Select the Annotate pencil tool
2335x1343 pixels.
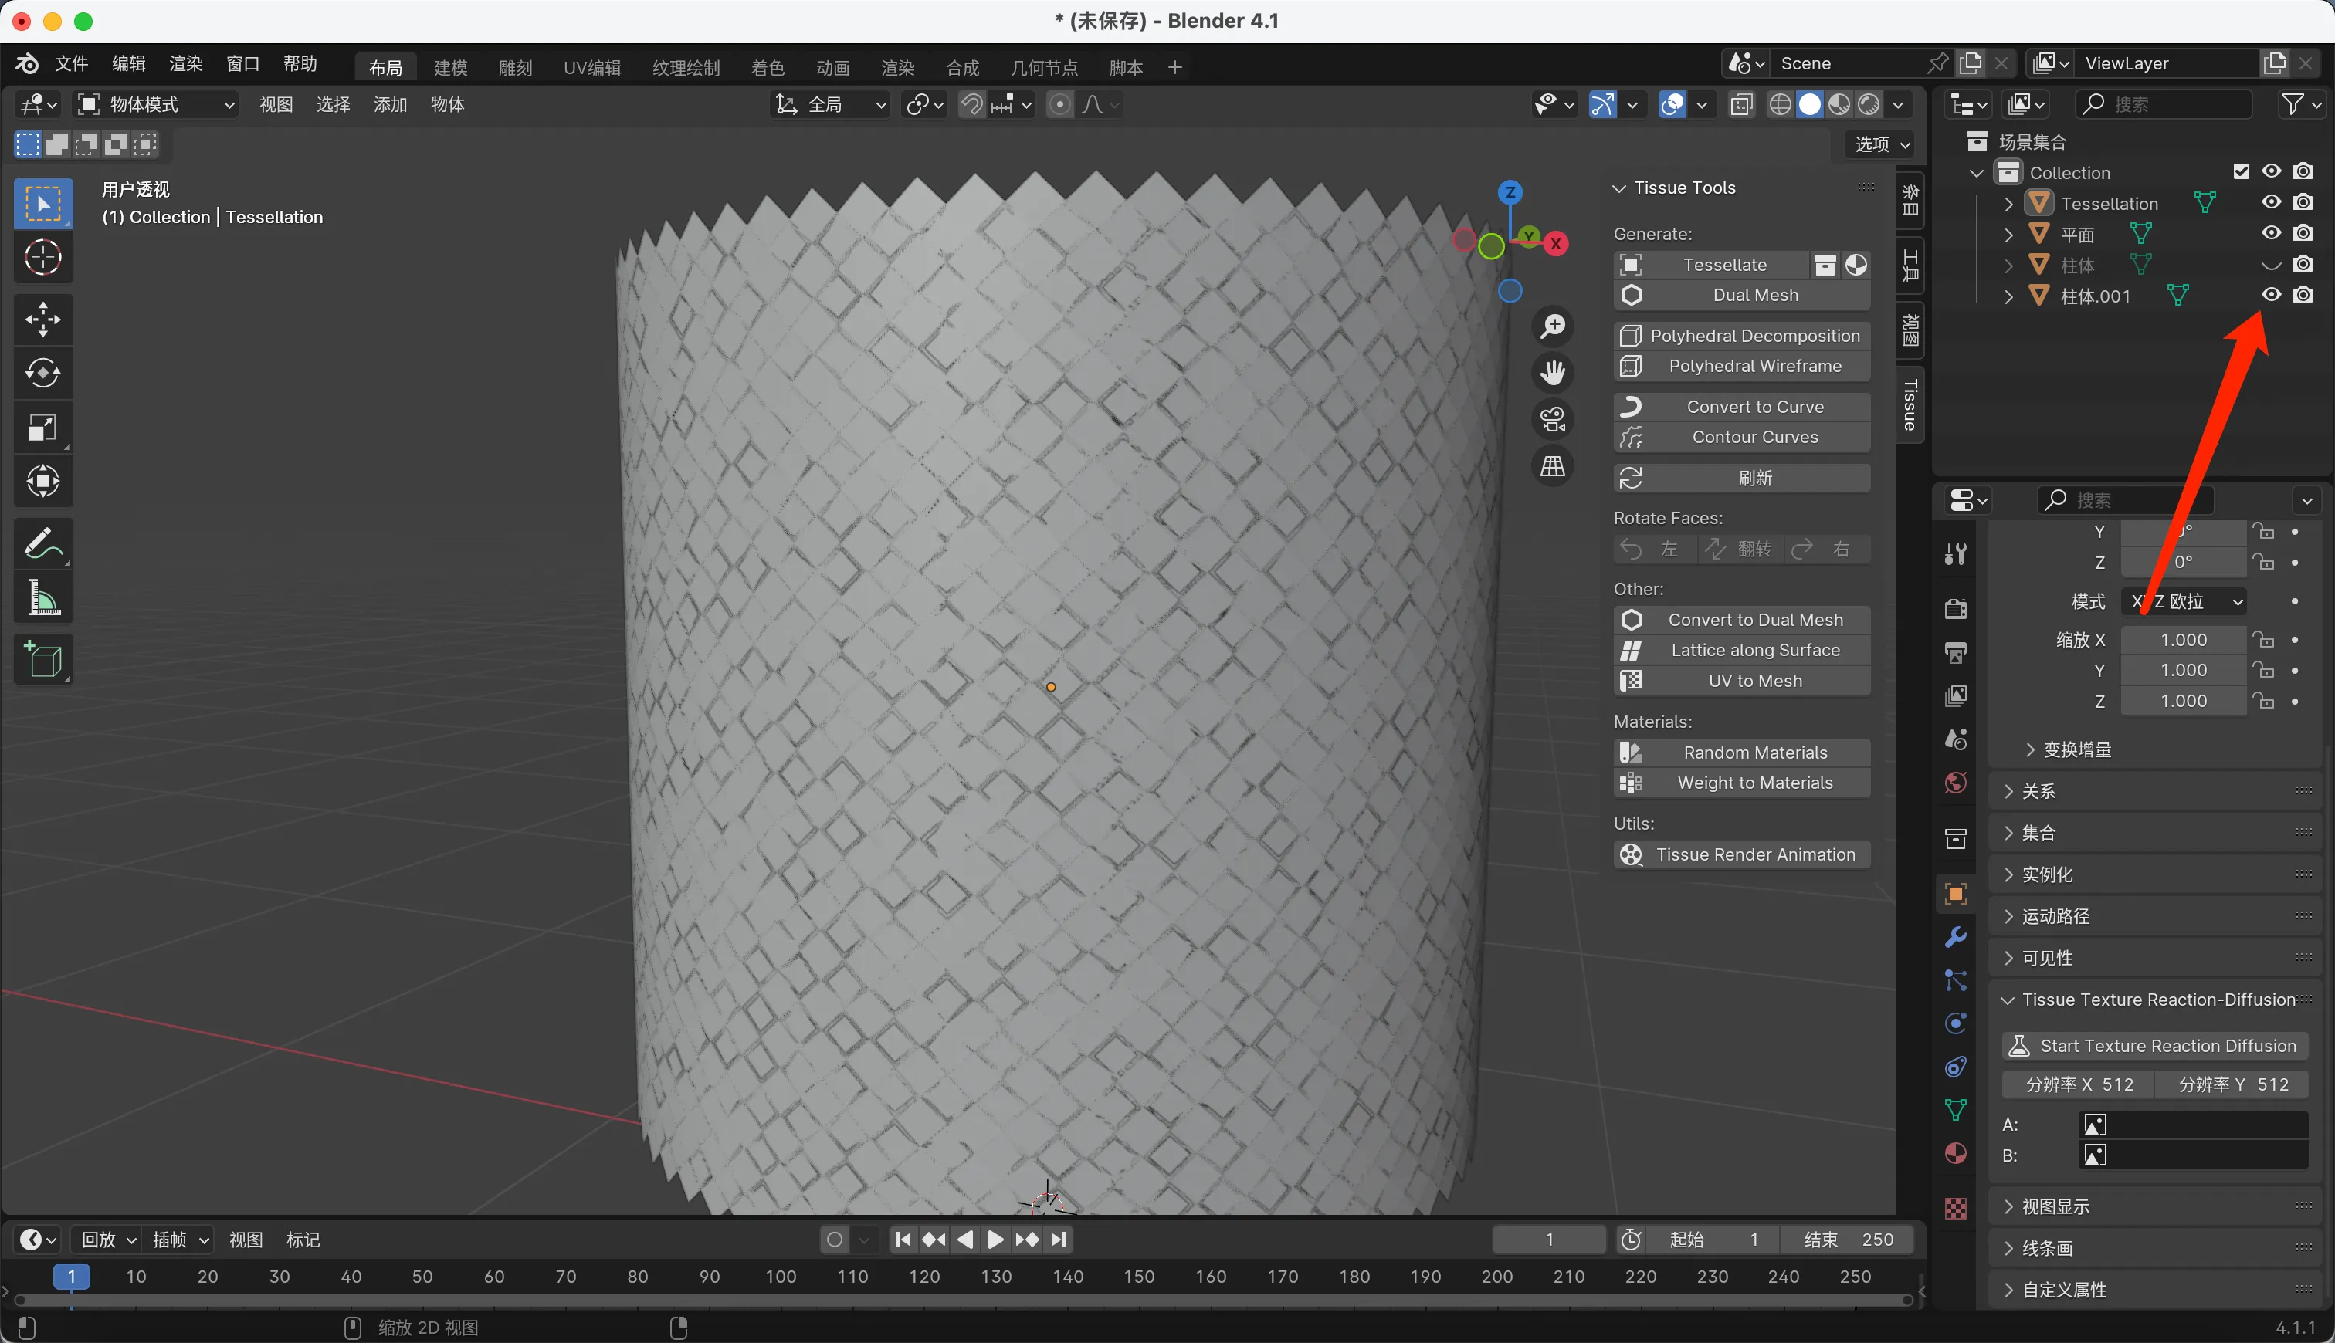coord(42,544)
